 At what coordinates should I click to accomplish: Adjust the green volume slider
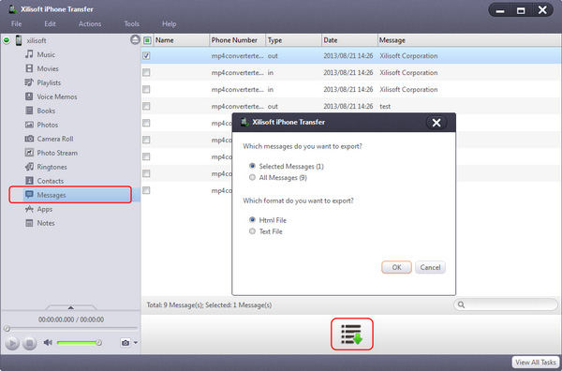(x=79, y=343)
